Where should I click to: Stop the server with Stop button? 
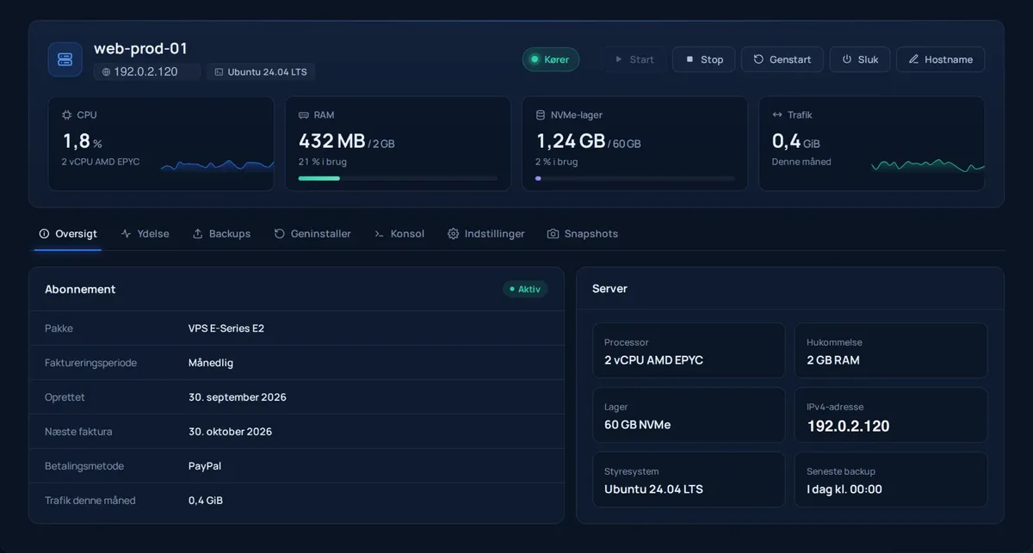703,59
